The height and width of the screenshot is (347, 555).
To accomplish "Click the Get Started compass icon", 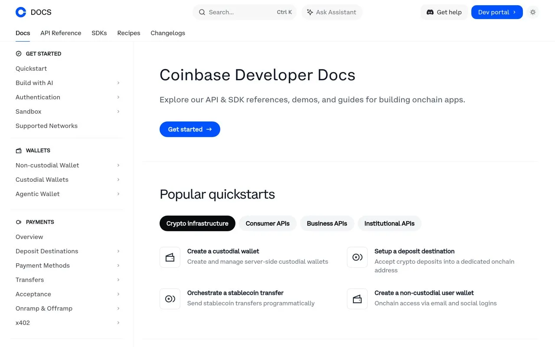I will 19,54.
